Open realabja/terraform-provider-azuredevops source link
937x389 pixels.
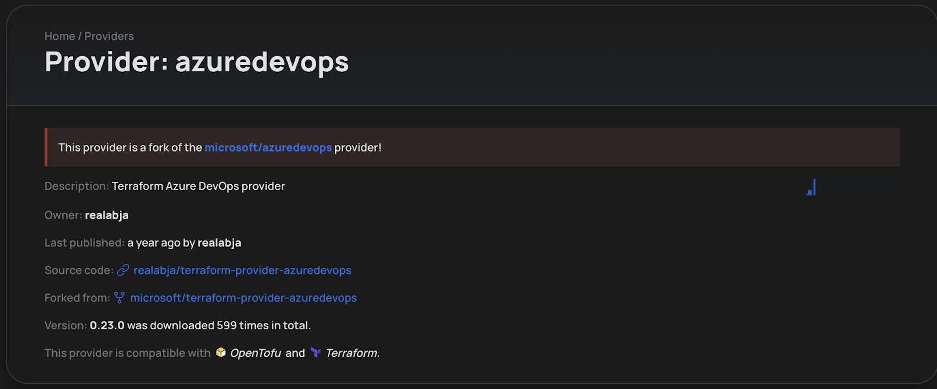242,270
